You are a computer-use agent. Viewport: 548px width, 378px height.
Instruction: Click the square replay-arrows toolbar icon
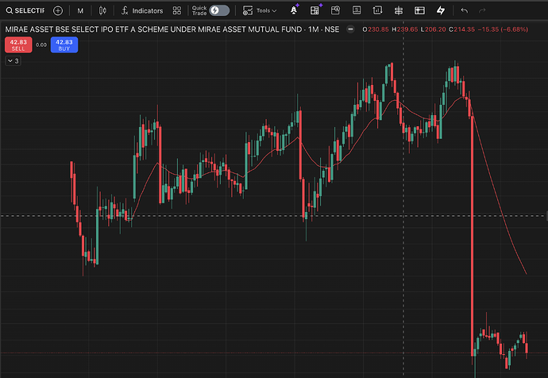377,10
